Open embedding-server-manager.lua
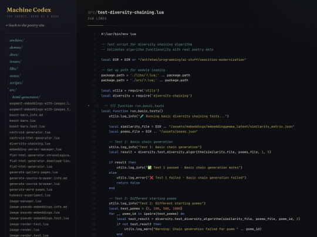The height and width of the screenshot is (237, 317). (x=35, y=149)
